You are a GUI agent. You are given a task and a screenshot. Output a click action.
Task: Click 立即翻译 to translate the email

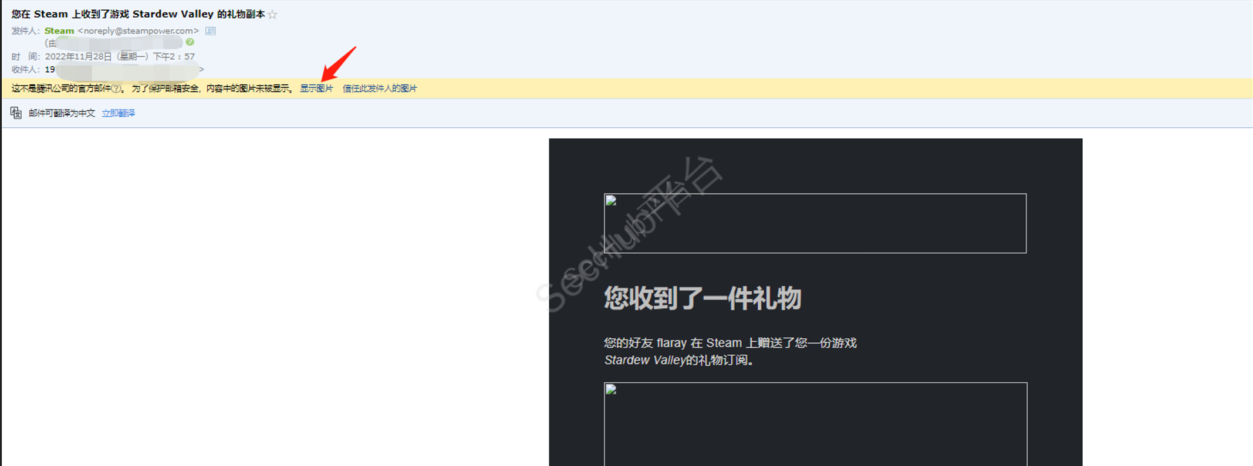coord(118,113)
